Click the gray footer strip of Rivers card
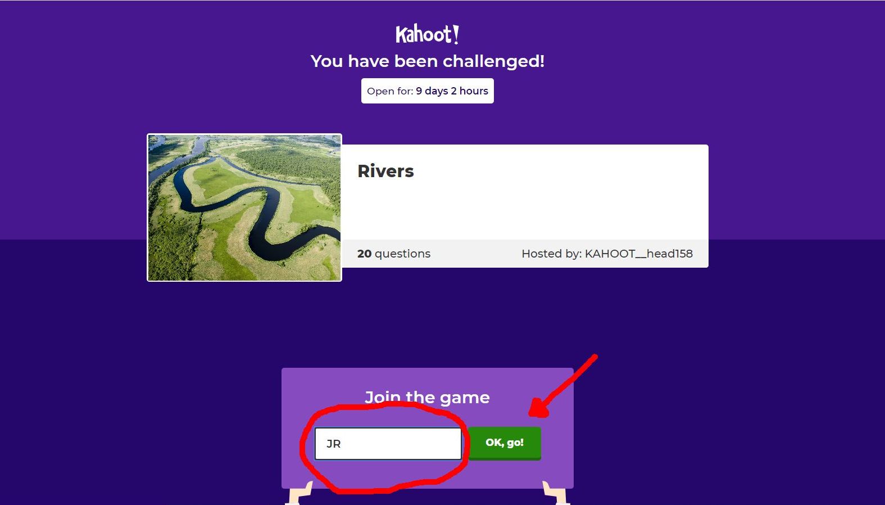Viewport: 885px width, 505px height. click(525, 254)
